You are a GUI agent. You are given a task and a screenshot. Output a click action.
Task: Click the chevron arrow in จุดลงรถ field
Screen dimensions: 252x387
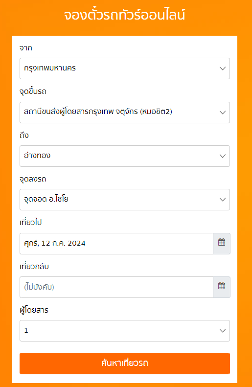point(223,200)
